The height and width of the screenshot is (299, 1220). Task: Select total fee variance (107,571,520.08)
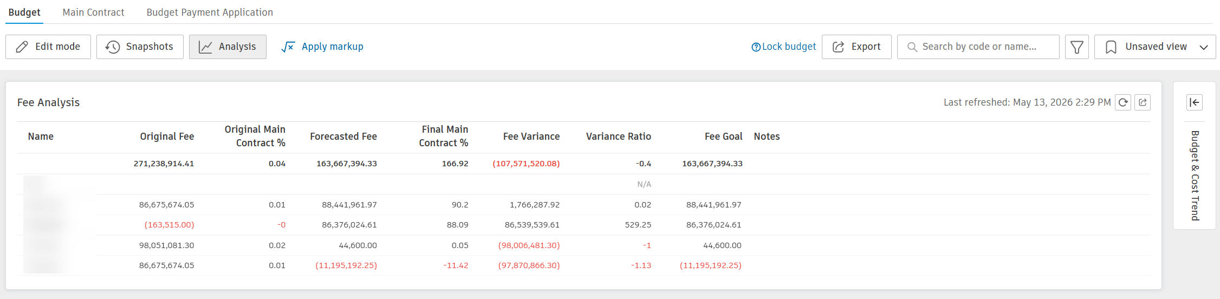coord(526,164)
